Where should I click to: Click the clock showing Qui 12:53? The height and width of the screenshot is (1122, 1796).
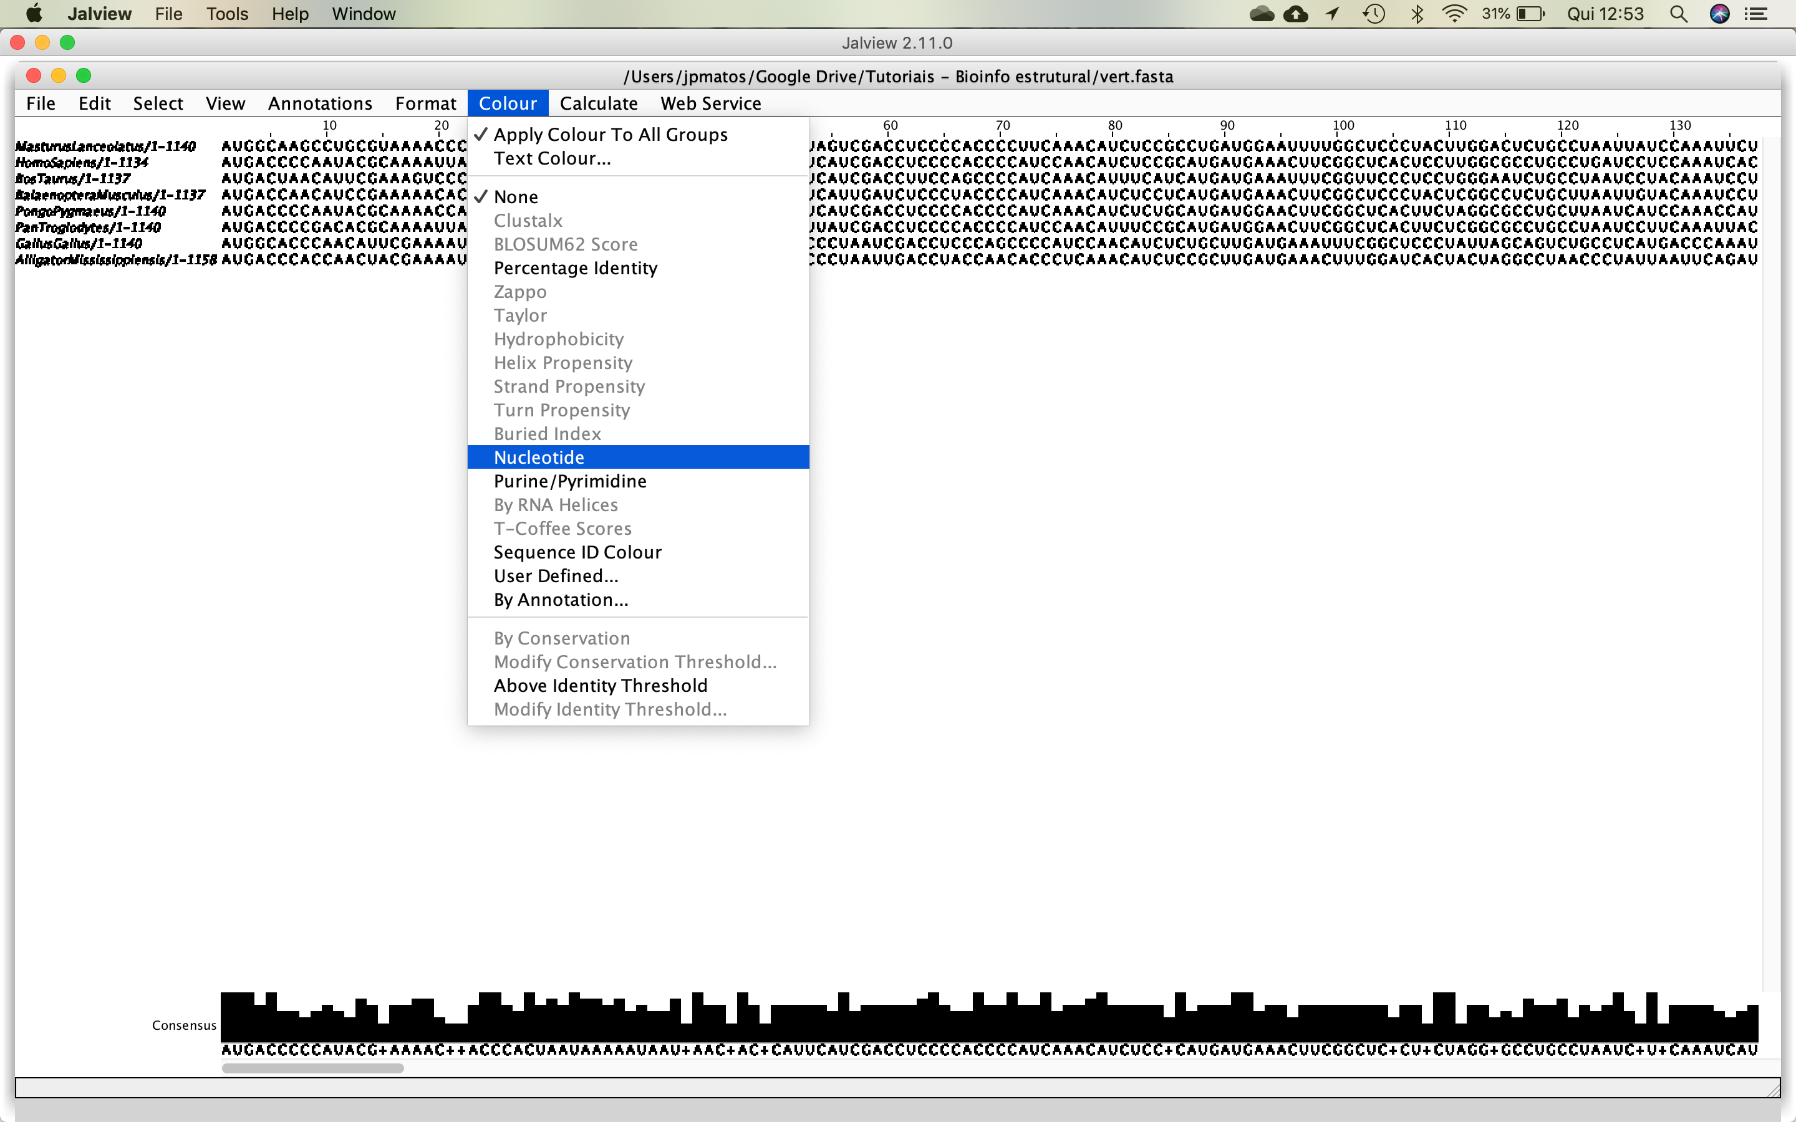1605,13
